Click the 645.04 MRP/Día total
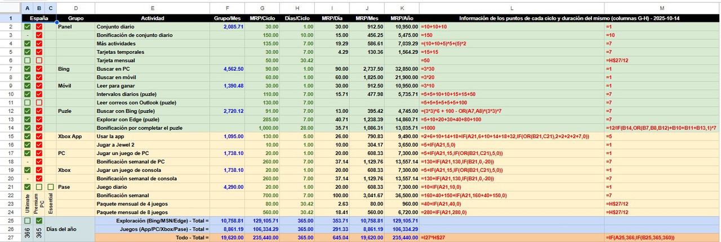Image resolution: width=721 pixels, height=242 pixels. pyautogui.click(x=332, y=238)
